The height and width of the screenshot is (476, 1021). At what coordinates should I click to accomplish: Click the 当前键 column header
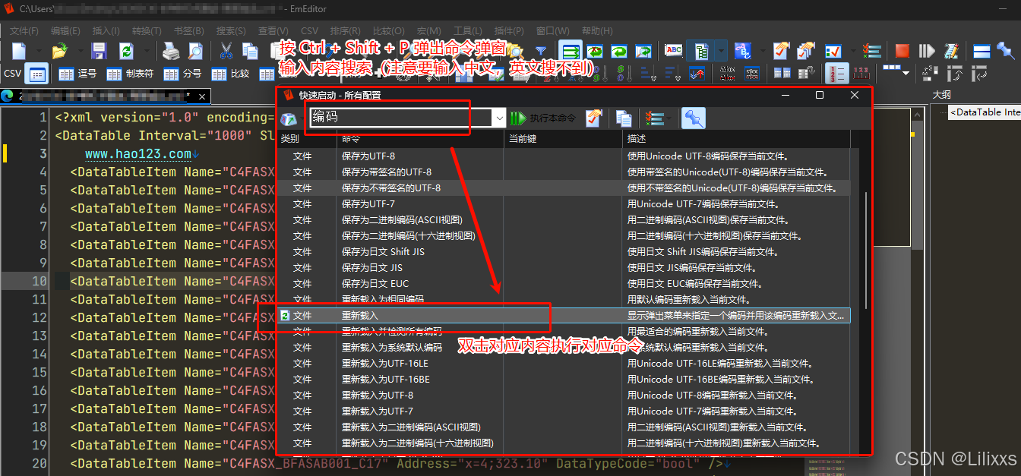click(x=562, y=140)
